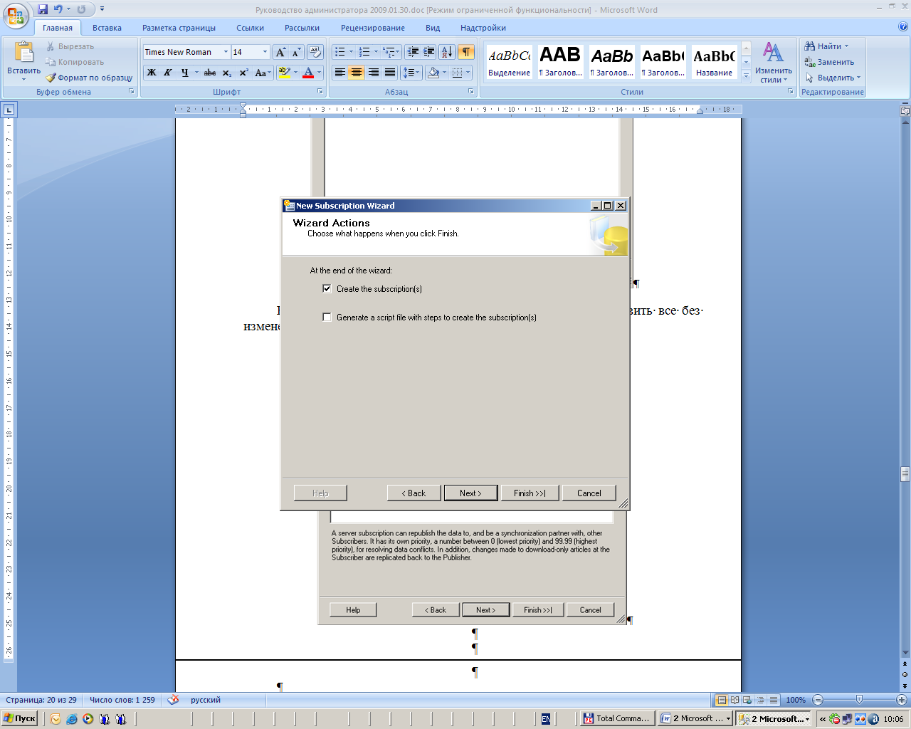The width and height of the screenshot is (911, 729).
Task: Uncheck Create the subscription(s)
Action: pos(327,289)
